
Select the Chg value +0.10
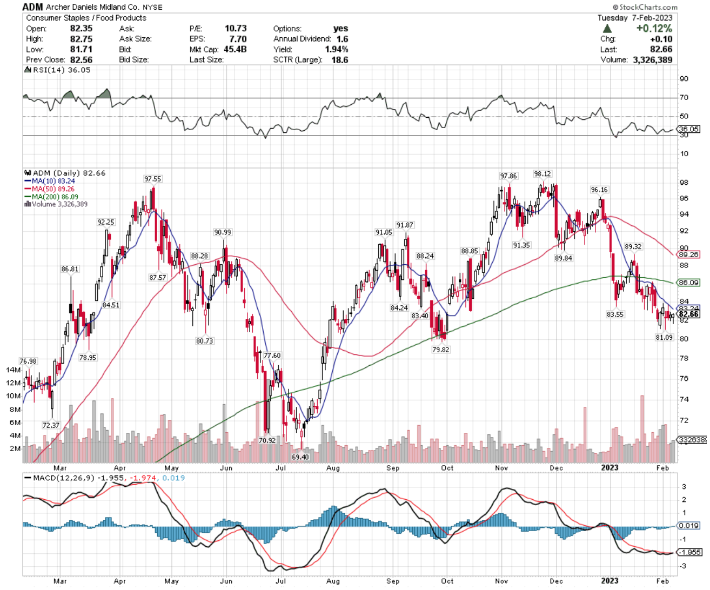[x=661, y=39]
